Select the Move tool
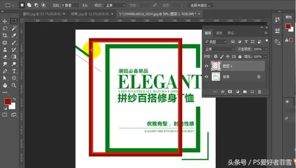Image resolution: width=296 pixels, height=168 pixels. [5, 21]
